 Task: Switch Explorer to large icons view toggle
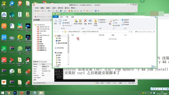pos(155,66)
